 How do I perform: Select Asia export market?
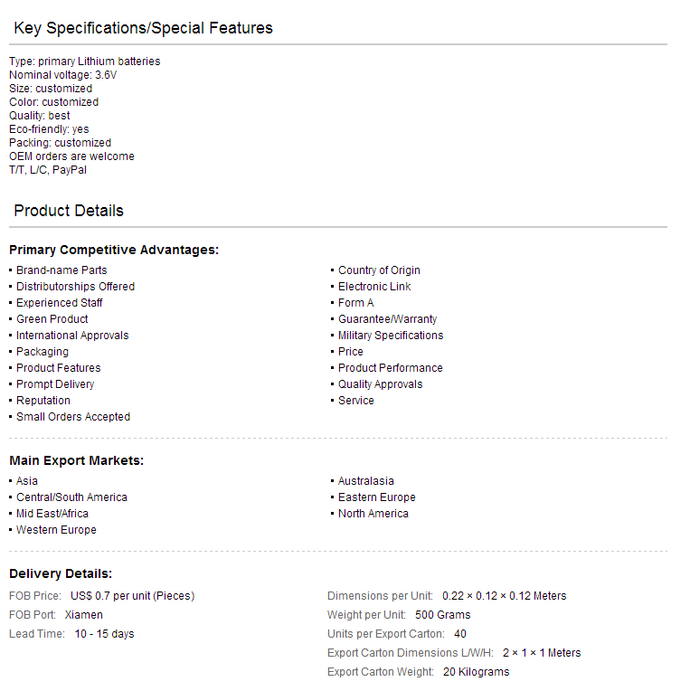[x=27, y=481]
